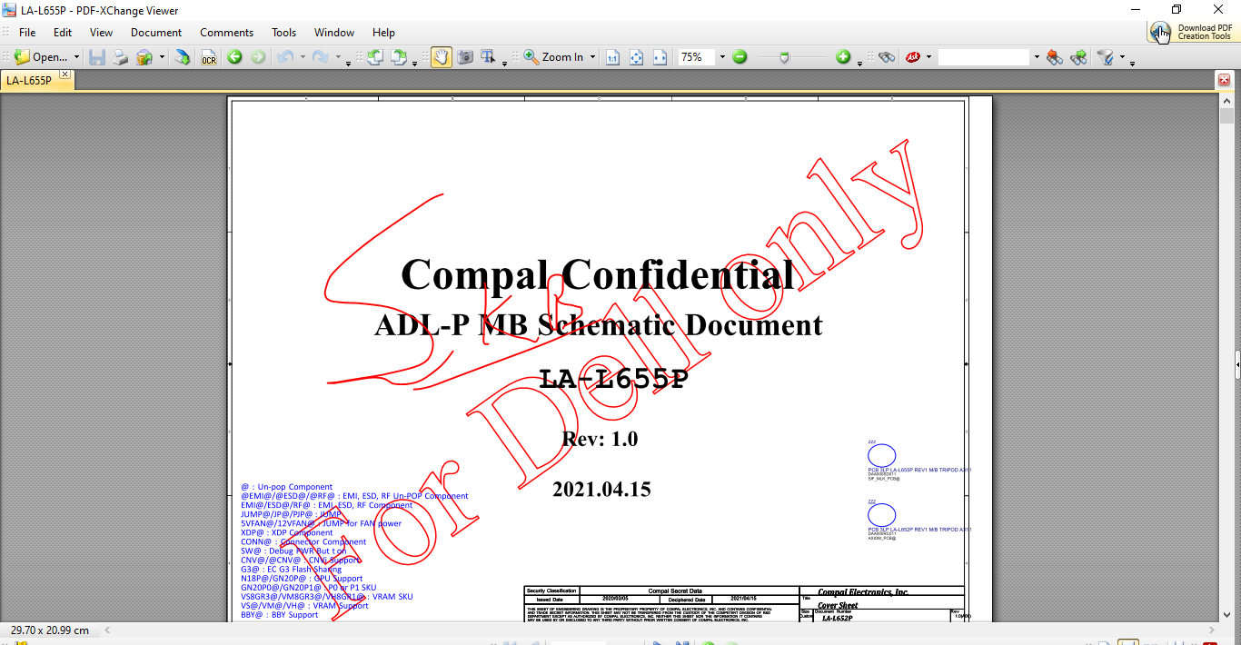This screenshot has width=1241, height=645.
Task: Select the Hand tool
Action: (442, 57)
